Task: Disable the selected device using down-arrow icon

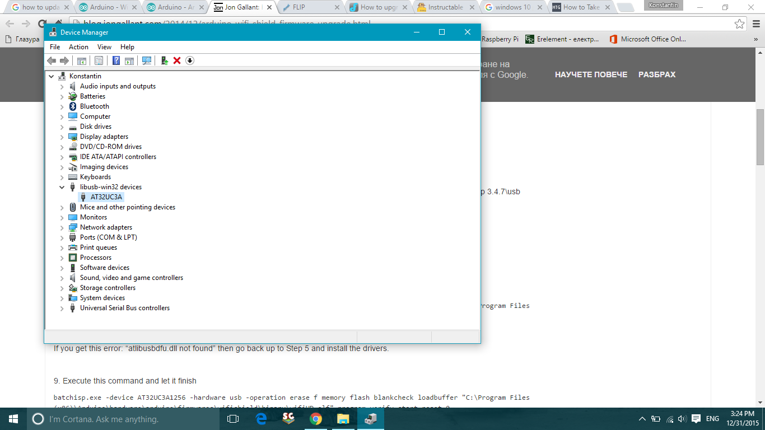Action: pyautogui.click(x=189, y=60)
